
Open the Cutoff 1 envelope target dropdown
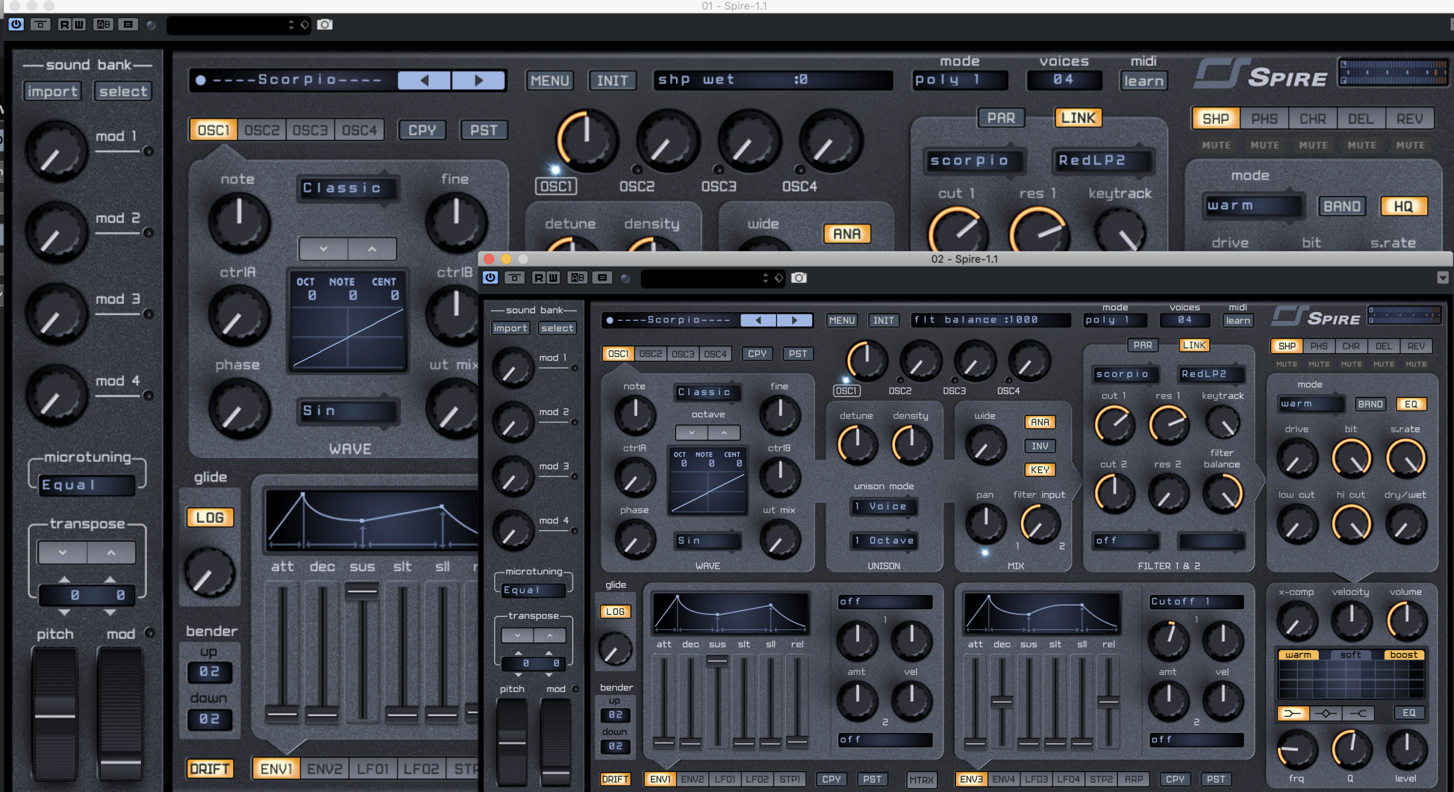[x=1197, y=602]
